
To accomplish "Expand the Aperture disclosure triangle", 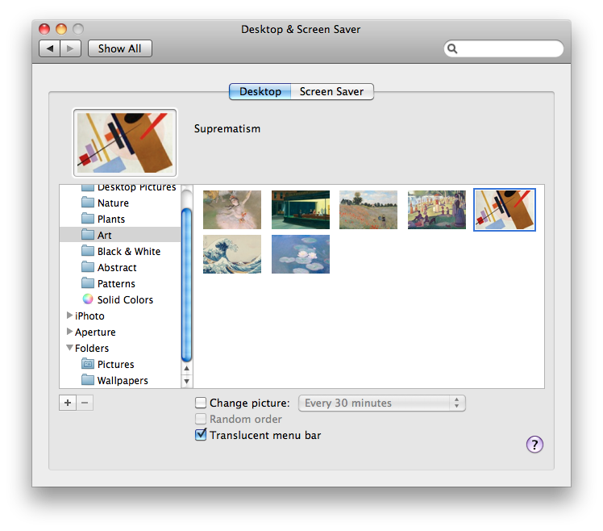I will click(x=69, y=332).
